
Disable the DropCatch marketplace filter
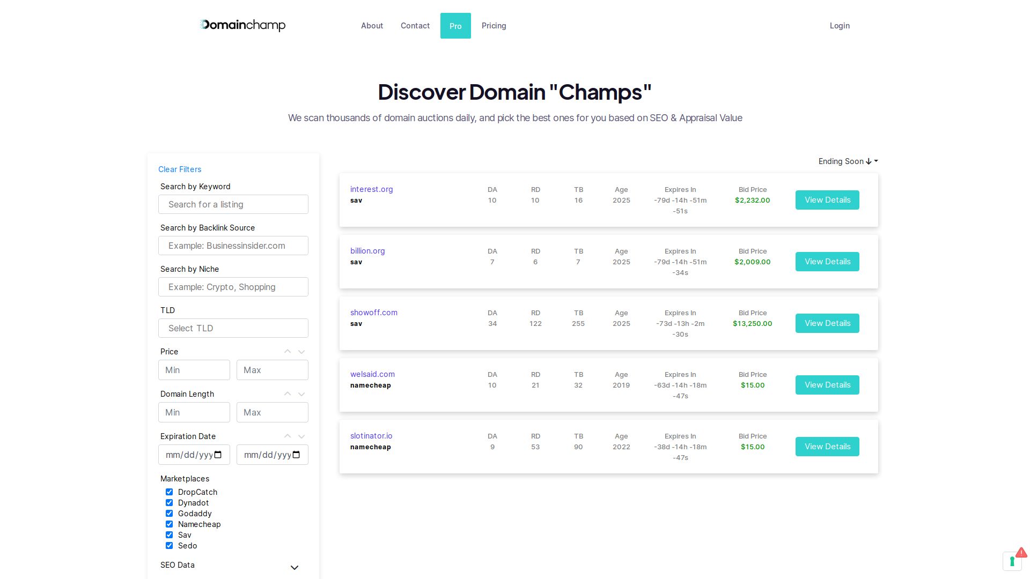pyautogui.click(x=170, y=492)
